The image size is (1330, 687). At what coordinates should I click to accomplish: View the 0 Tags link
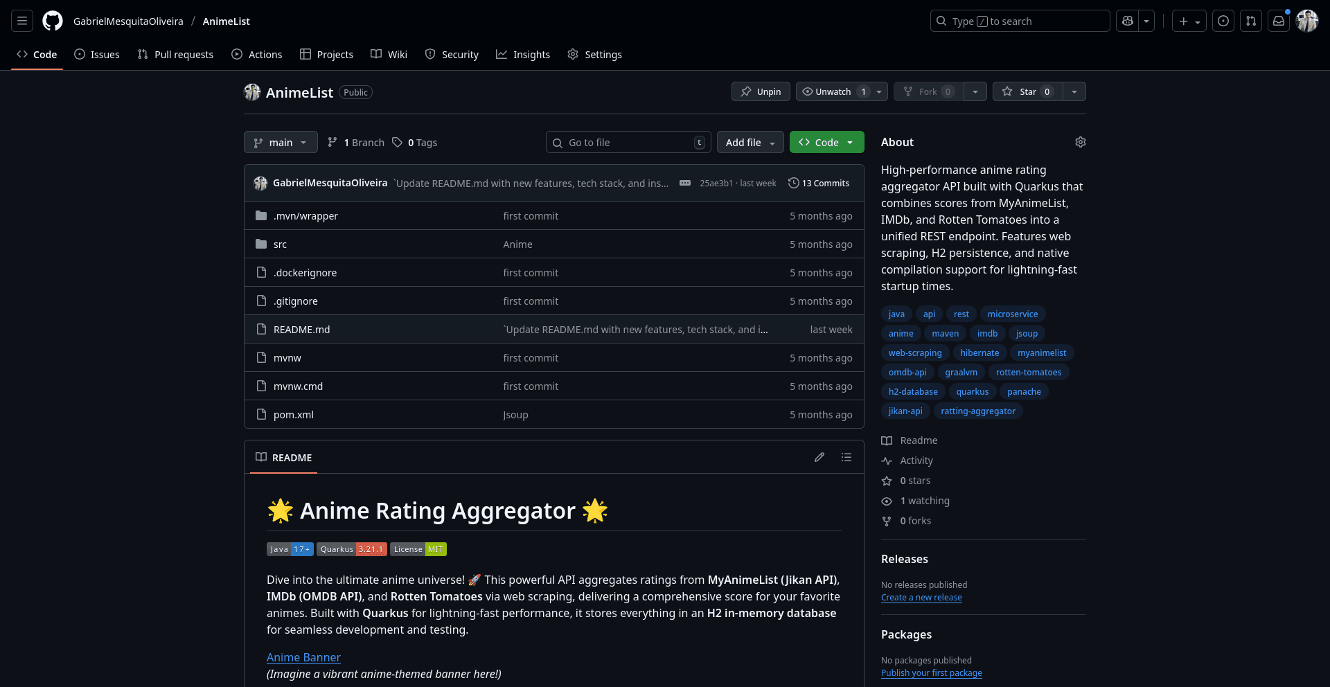click(415, 143)
